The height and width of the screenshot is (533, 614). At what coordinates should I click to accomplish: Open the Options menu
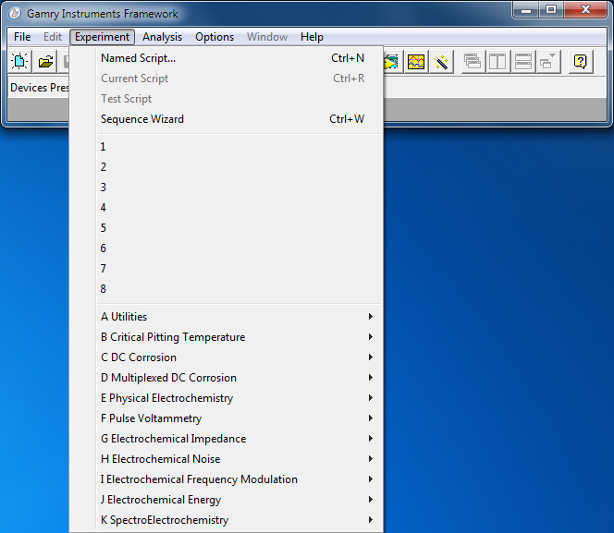(x=215, y=37)
